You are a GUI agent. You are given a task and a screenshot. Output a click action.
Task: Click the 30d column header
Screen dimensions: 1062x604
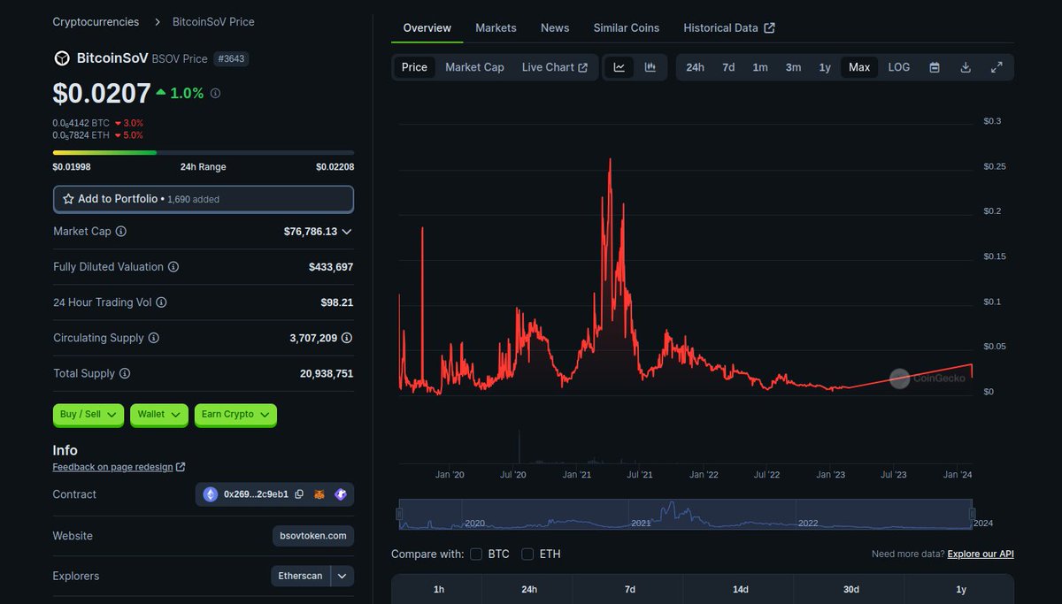(850, 589)
